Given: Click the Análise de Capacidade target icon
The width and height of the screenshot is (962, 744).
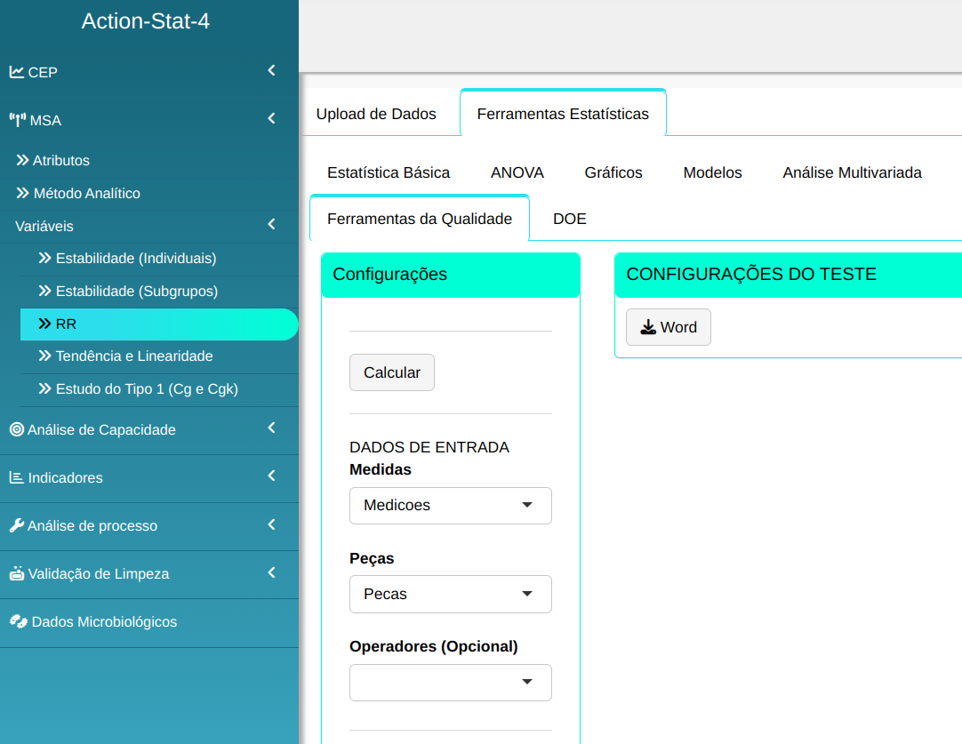Looking at the screenshot, I should [17, 429].
